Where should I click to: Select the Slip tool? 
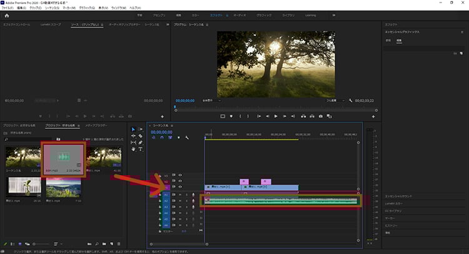pos(133,143)
